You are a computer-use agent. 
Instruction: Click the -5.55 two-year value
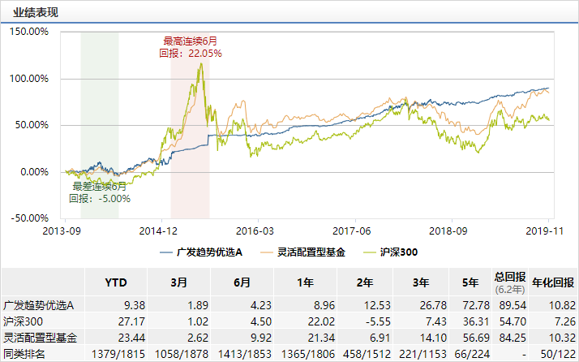coord(378,321)
